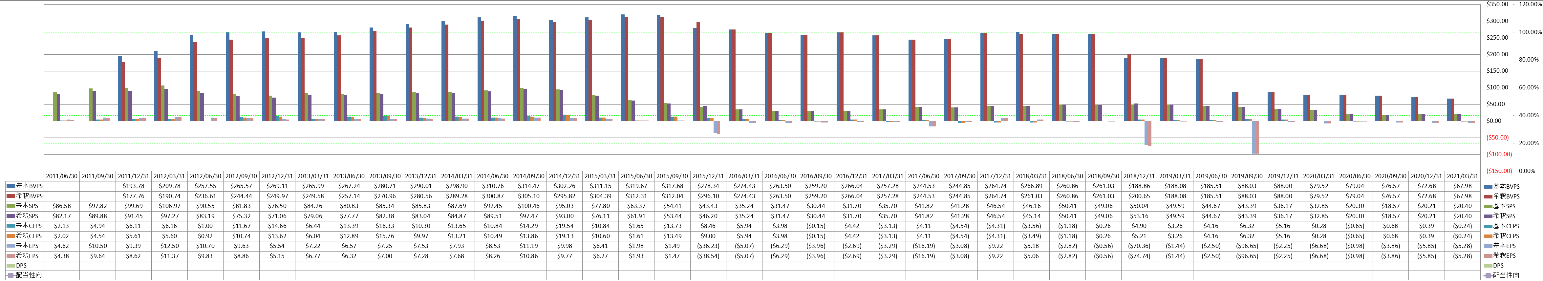The width and height of the screenshot is (1543, 281).
Task: Select the 2015/06/30 date column header
Action: [637, 177]
